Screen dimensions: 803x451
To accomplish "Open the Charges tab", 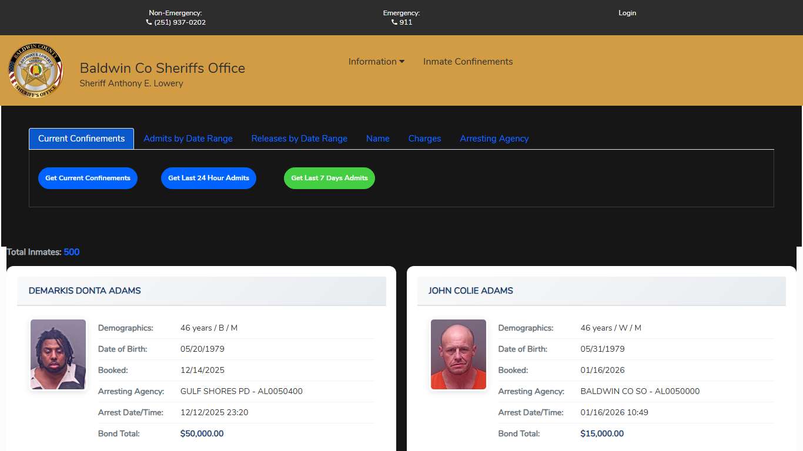I will coord(424,139).
